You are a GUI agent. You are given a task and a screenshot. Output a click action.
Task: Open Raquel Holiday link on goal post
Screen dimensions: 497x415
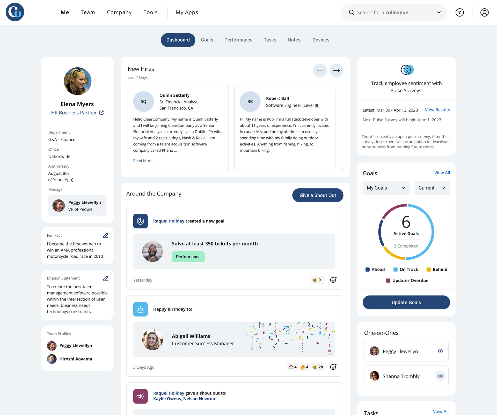tap(169, 221)
